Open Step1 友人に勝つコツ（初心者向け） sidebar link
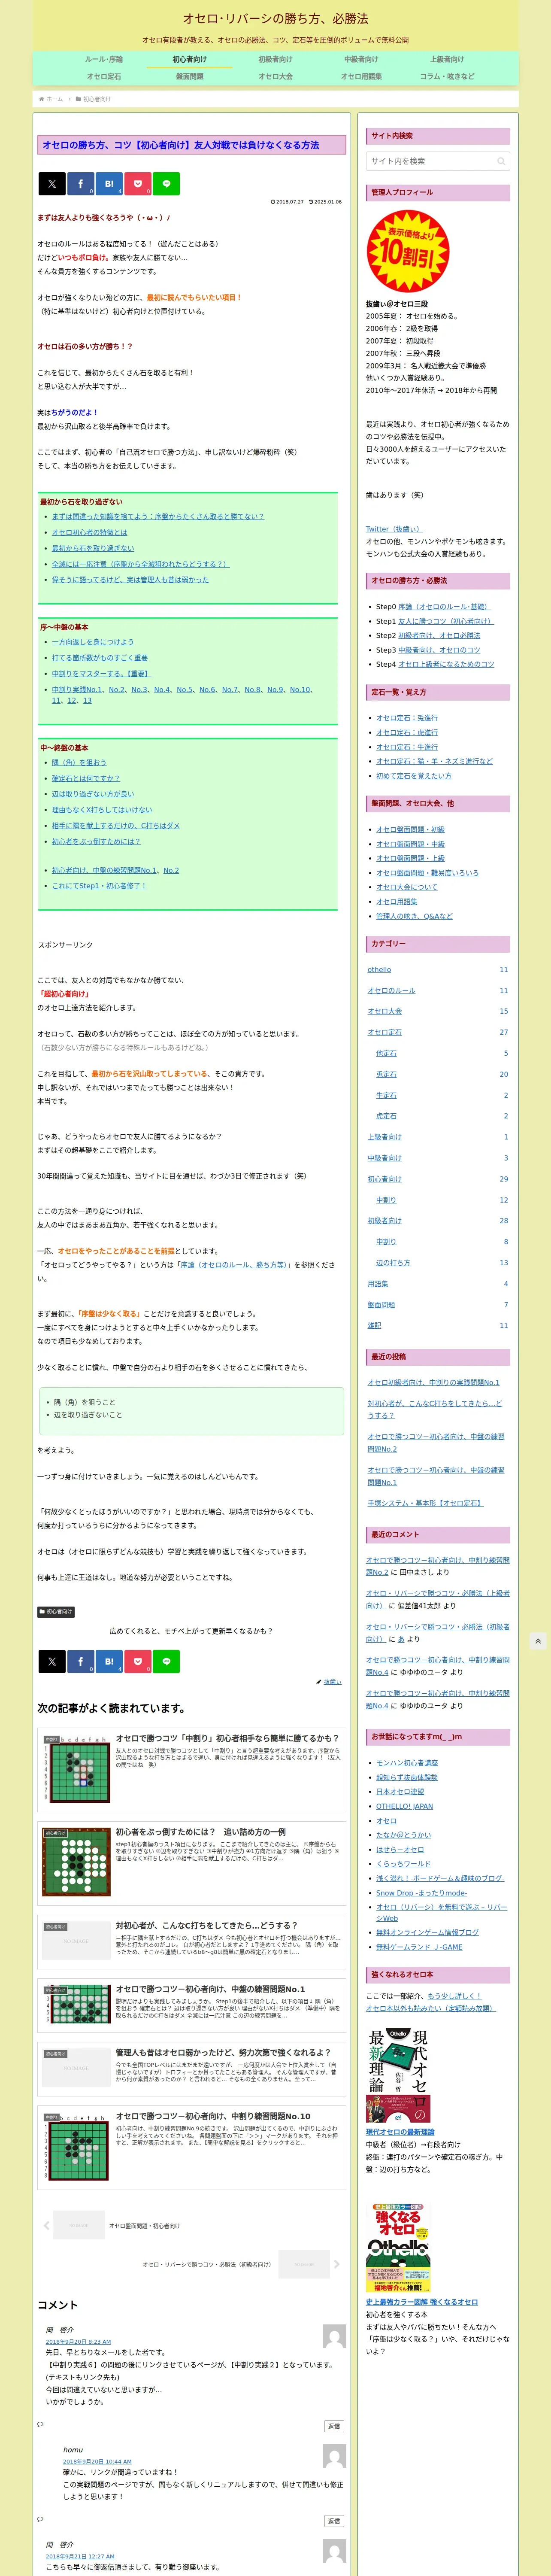The height and width of the screenshot is (2576, 551). point(445,621)
